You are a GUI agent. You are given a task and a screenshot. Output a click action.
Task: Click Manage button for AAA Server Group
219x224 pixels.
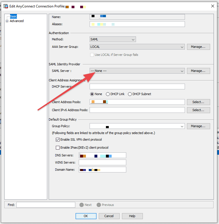tap(198, 47)
